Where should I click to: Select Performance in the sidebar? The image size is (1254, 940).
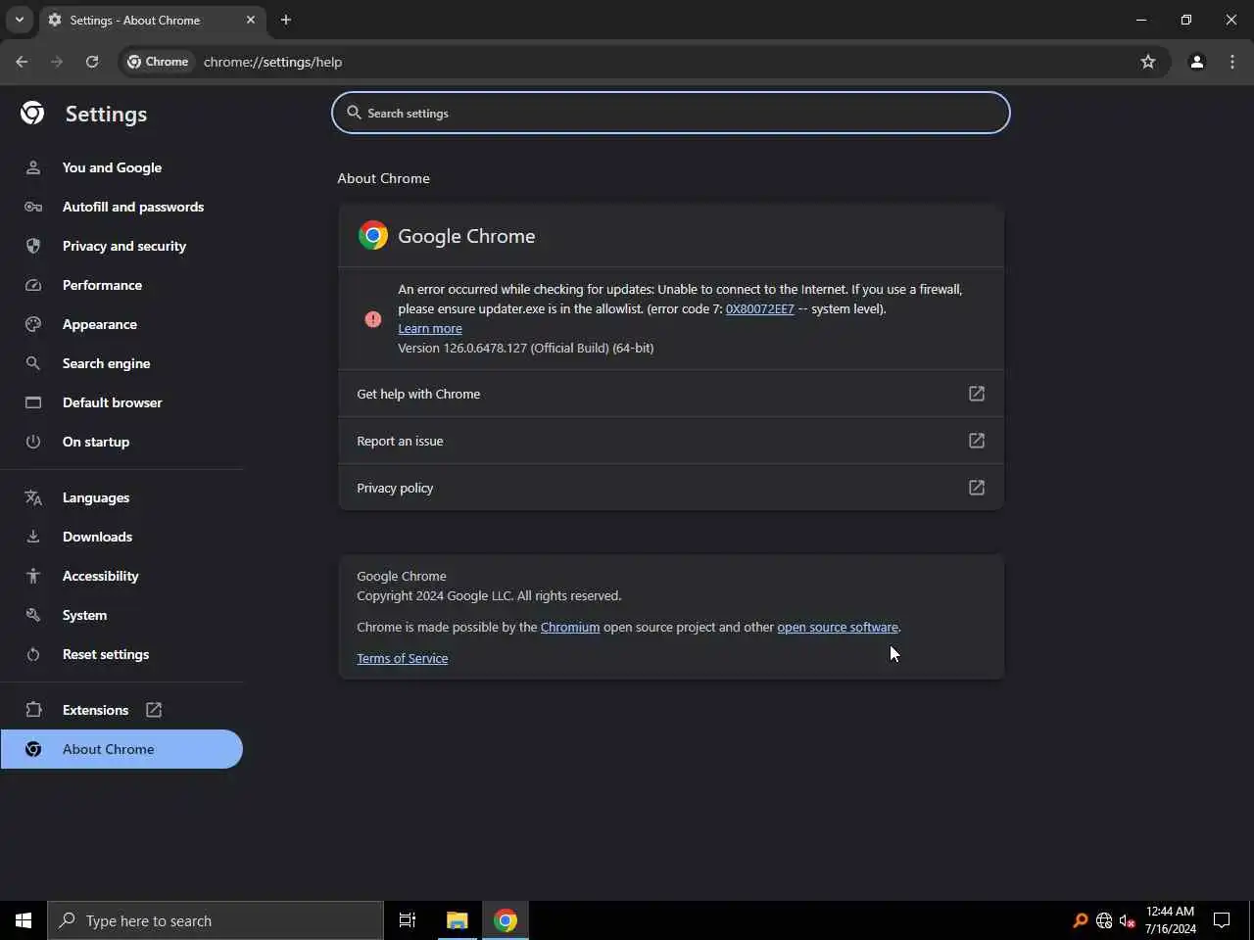pyautogui.click(x=121, y=285)
